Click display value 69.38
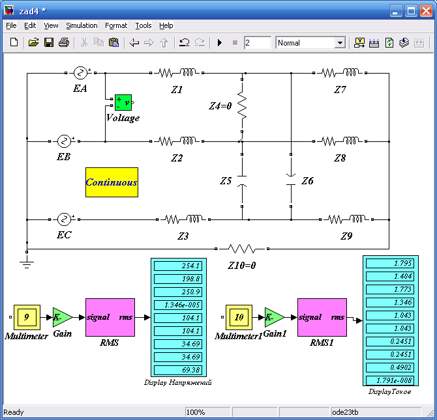 pyautogui.click(x=178, y=370)
